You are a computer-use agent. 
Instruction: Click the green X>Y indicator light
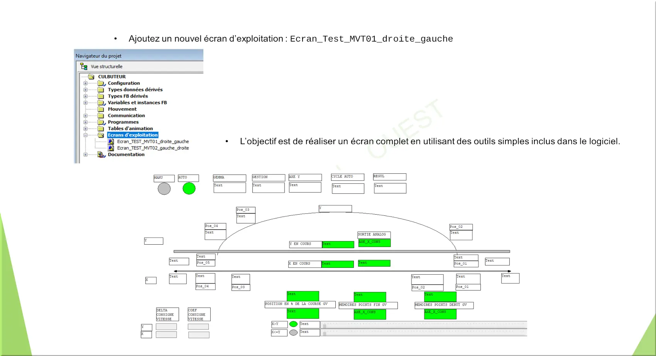[x=293, y=324]
